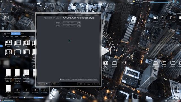The width and height of the screenshot is (181, 102).
Task: Click the delete icon beside GTK2 theme
Action: 79,23
